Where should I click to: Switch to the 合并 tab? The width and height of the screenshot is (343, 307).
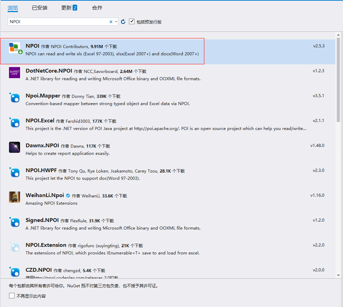point(97,8)
